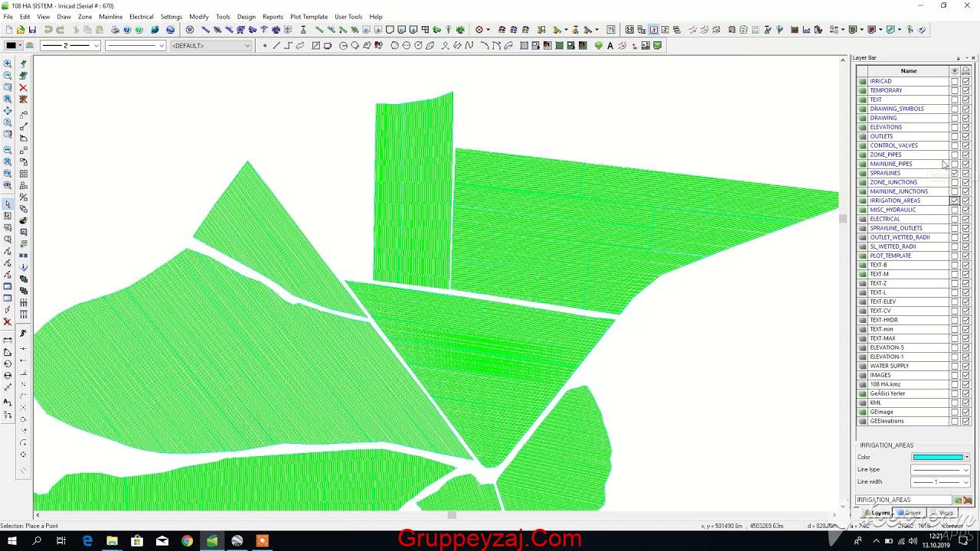The width and height of the screenshot is (980, 551).
Task: Click the red X delete tool in left toolbar
Action: click(23, 87)
